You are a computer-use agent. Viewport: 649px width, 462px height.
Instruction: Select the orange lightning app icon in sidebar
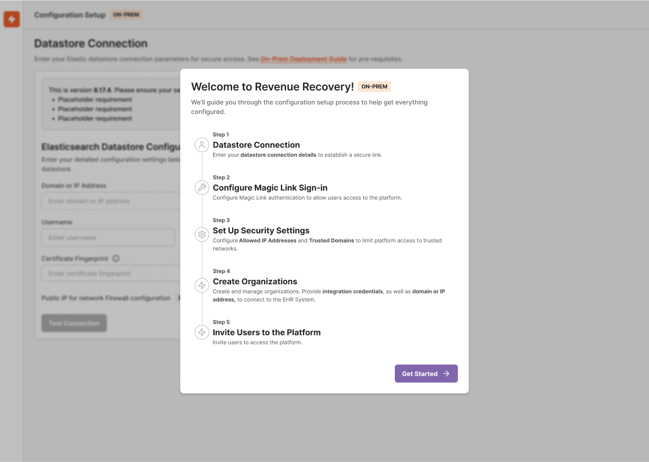click(12, 19)
